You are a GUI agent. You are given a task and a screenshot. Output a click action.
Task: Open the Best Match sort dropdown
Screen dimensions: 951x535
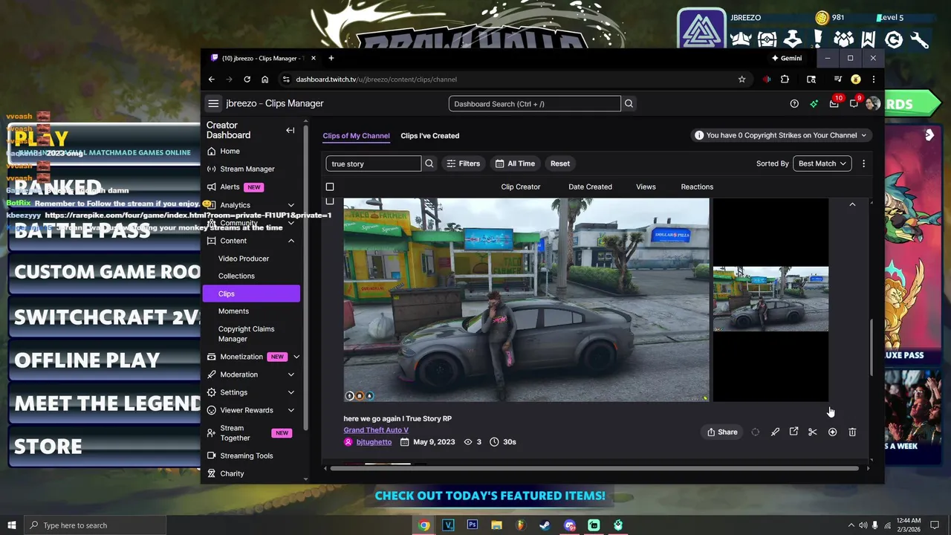tap(822, 163)
